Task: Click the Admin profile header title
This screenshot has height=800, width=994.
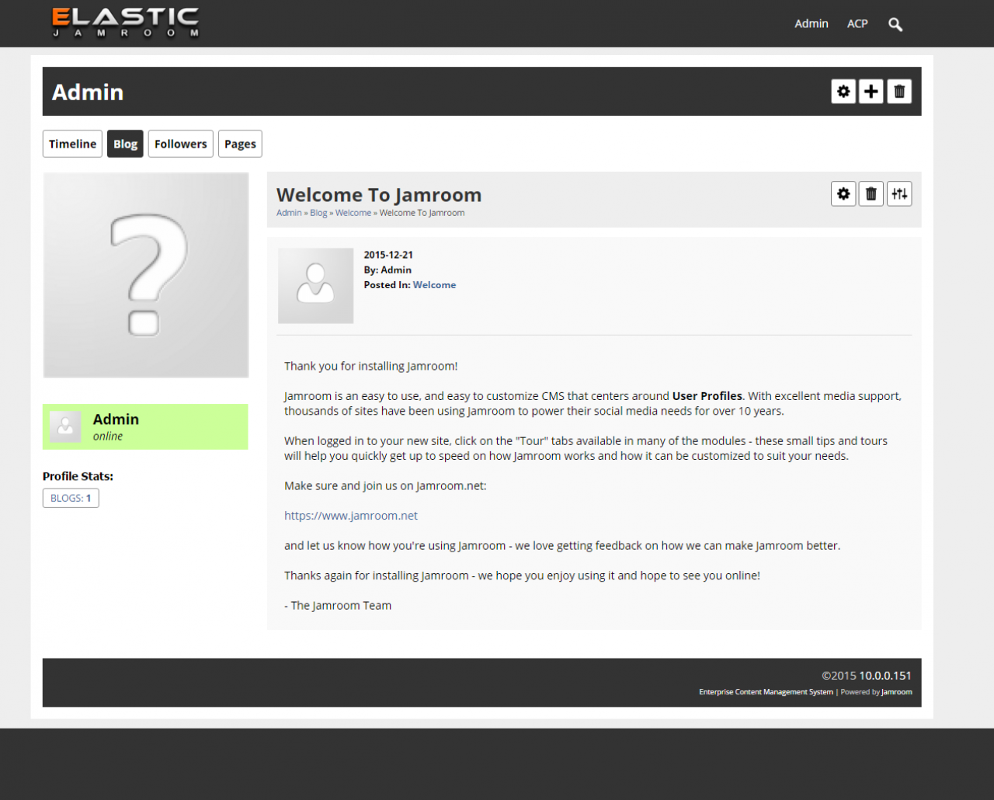Action: pyautogui.click(x=88, y=92)
